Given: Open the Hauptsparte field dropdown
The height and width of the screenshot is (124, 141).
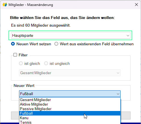Looking at the screenshot, I should (x=71, y=35).
